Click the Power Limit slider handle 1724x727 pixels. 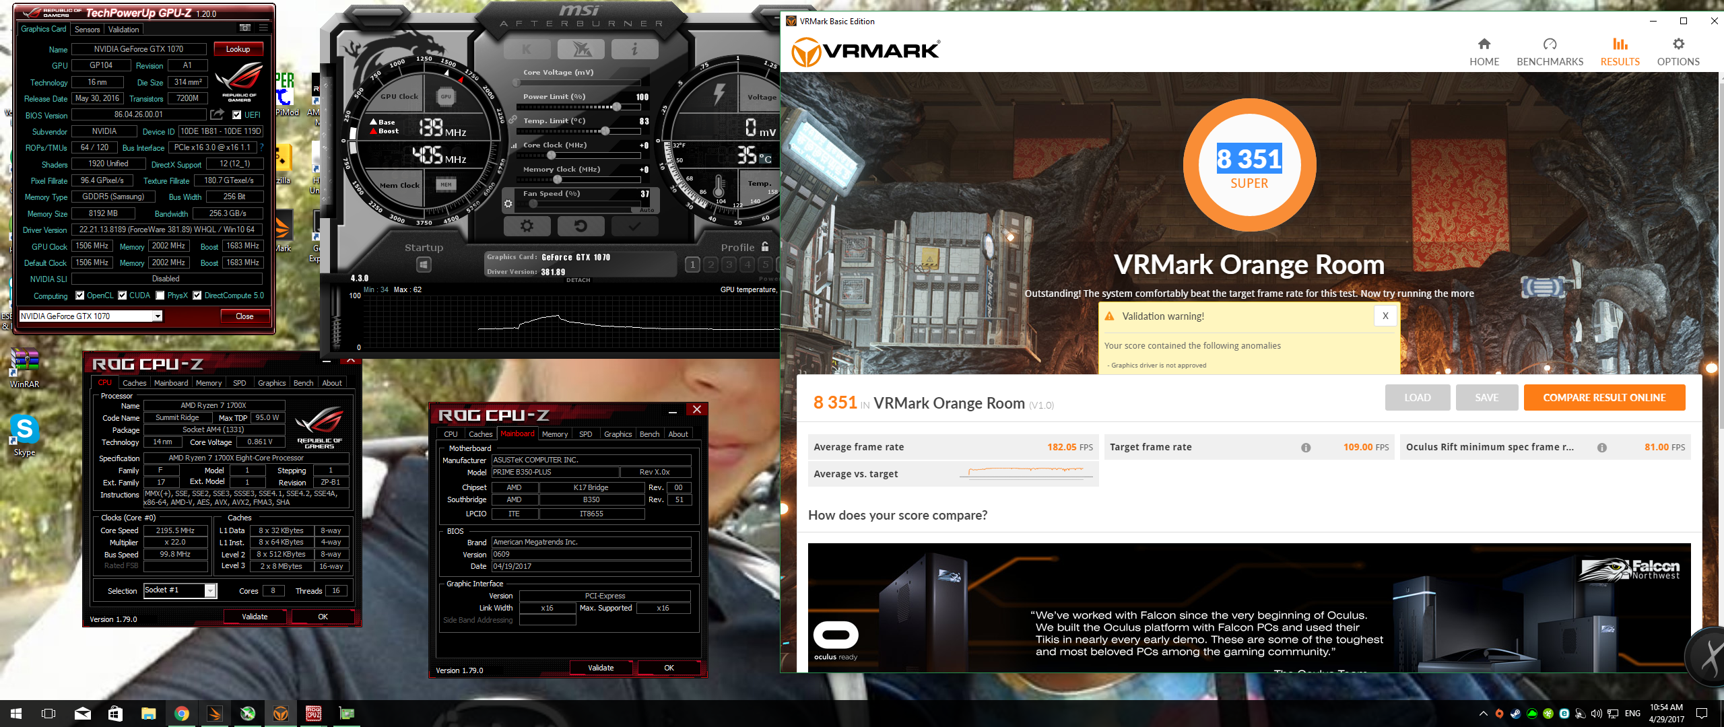pos(616,107)
